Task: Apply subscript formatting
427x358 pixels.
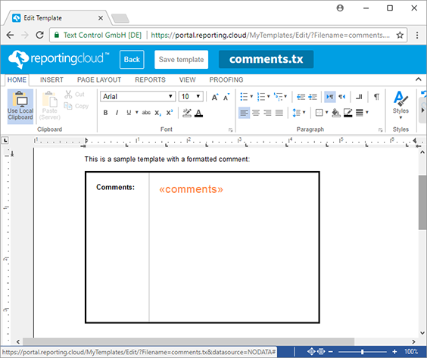Action: (x=158, y=113)
